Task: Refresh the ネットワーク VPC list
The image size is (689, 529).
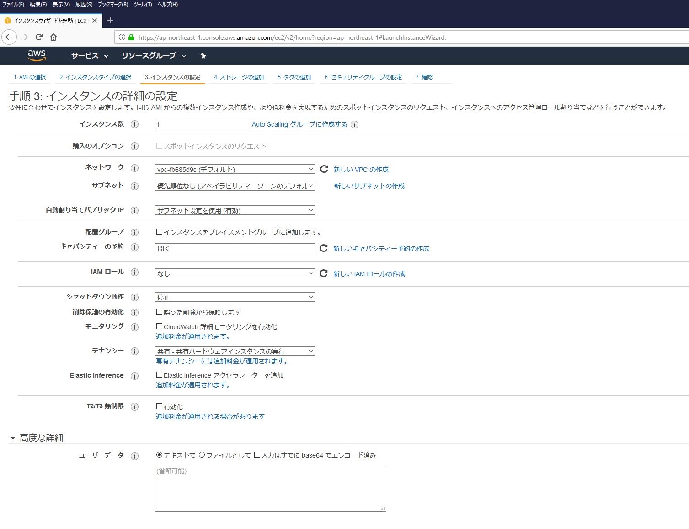Action: [324, 169]
